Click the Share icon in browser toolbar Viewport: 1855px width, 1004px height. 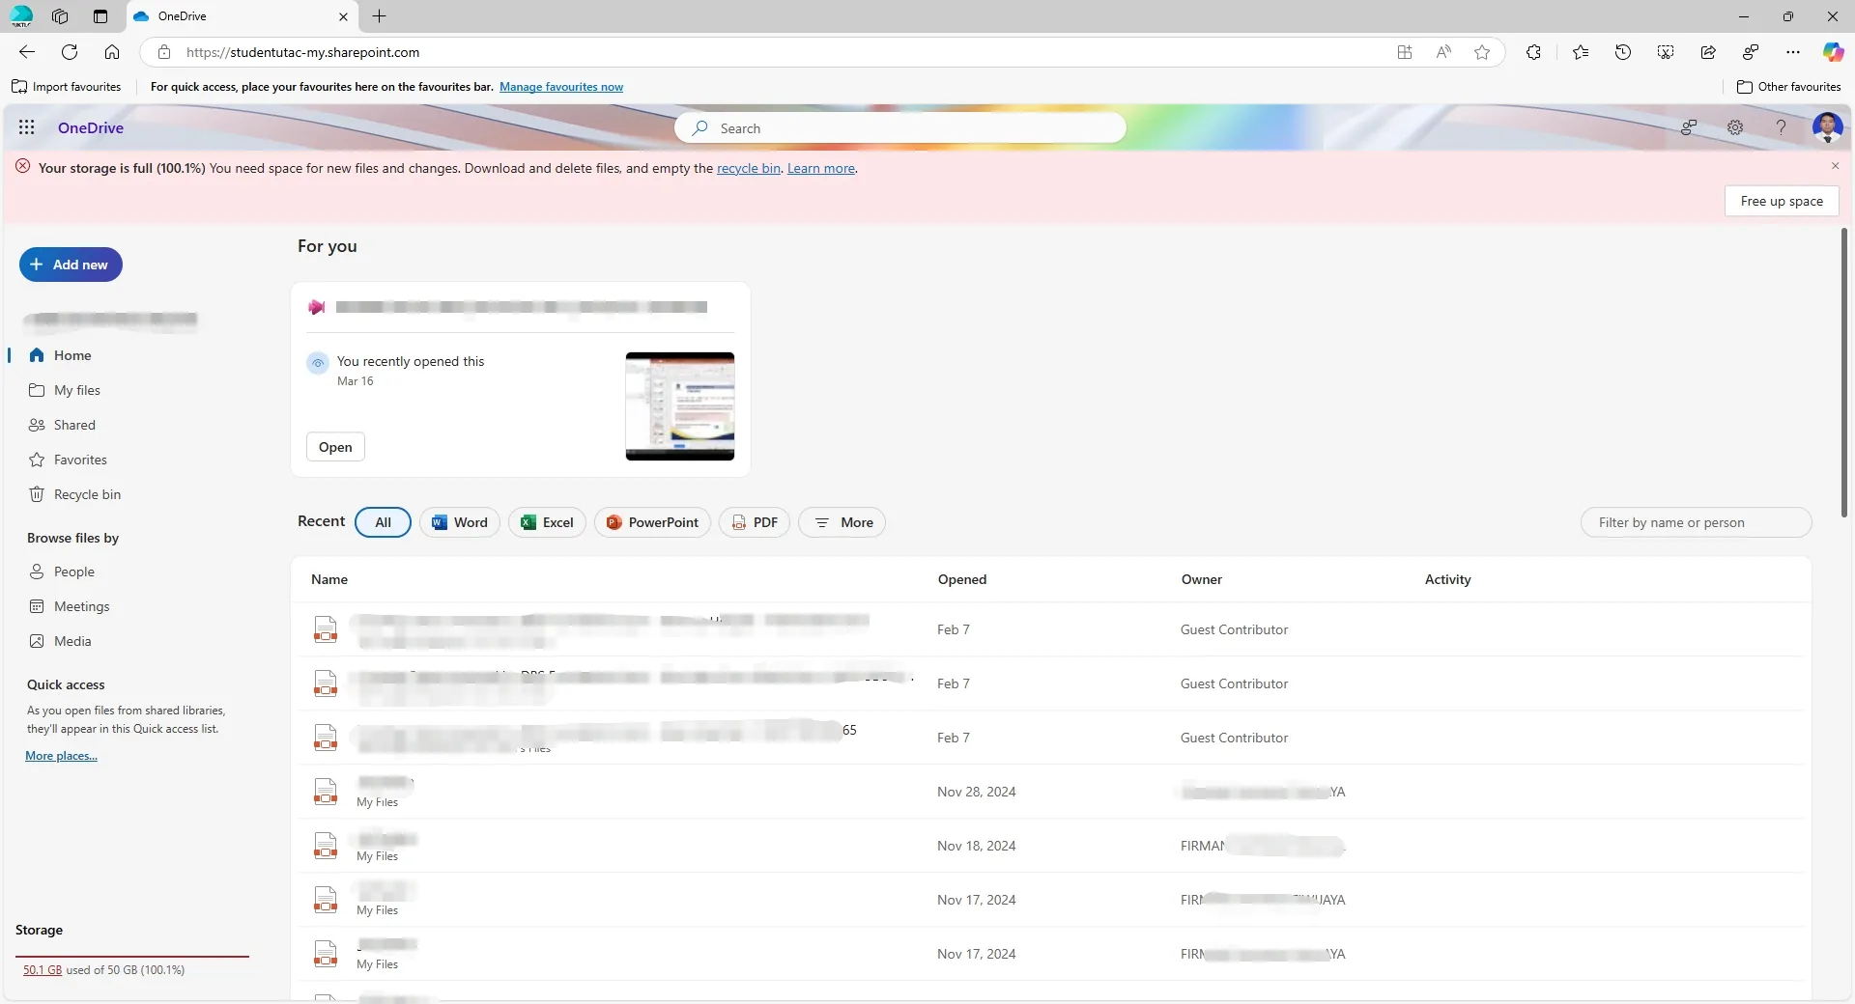click(x=1708, y=52)
